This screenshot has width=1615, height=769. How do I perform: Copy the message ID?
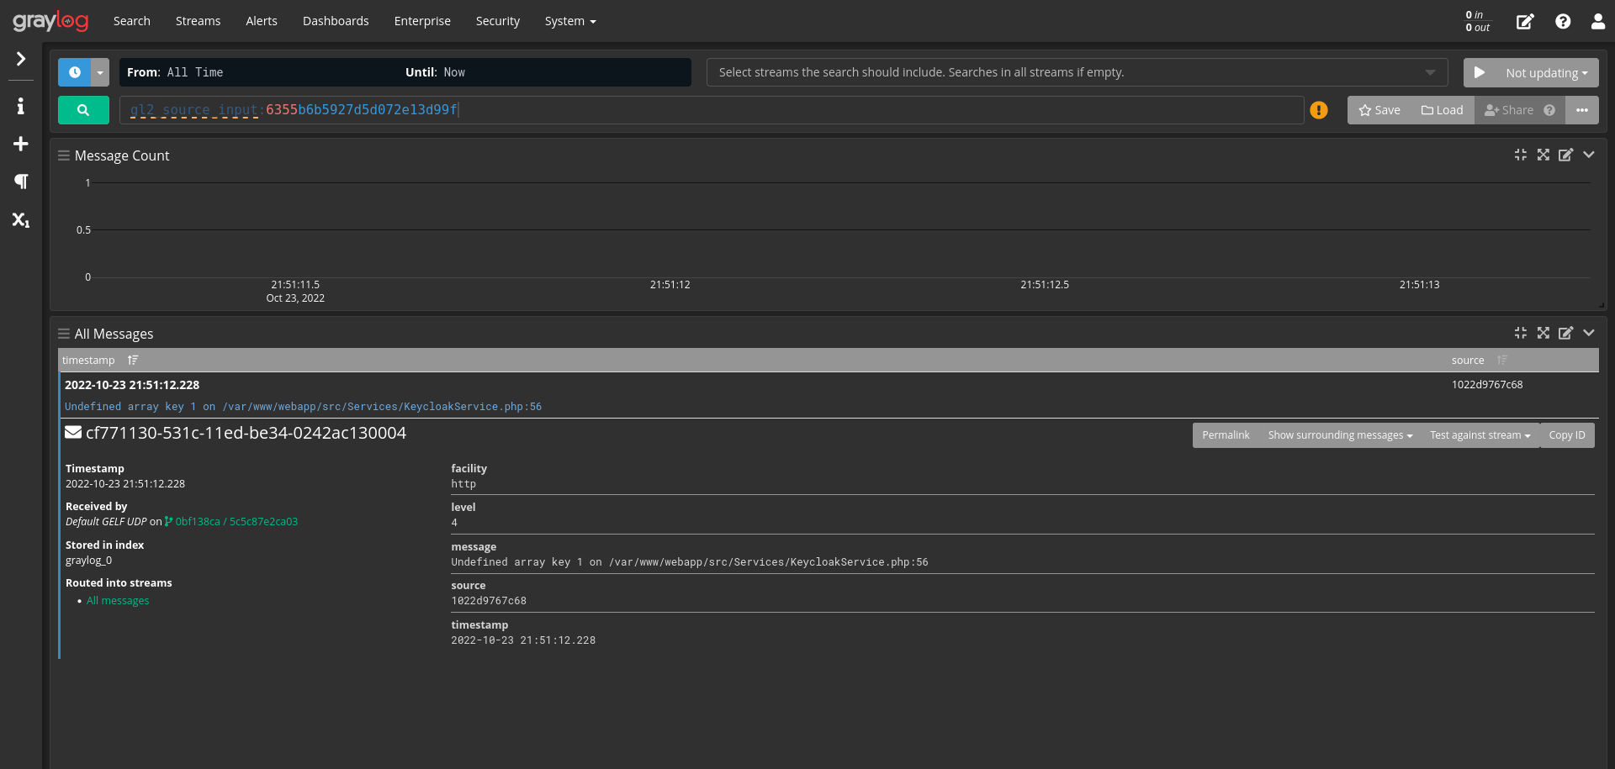point(1567,435)
